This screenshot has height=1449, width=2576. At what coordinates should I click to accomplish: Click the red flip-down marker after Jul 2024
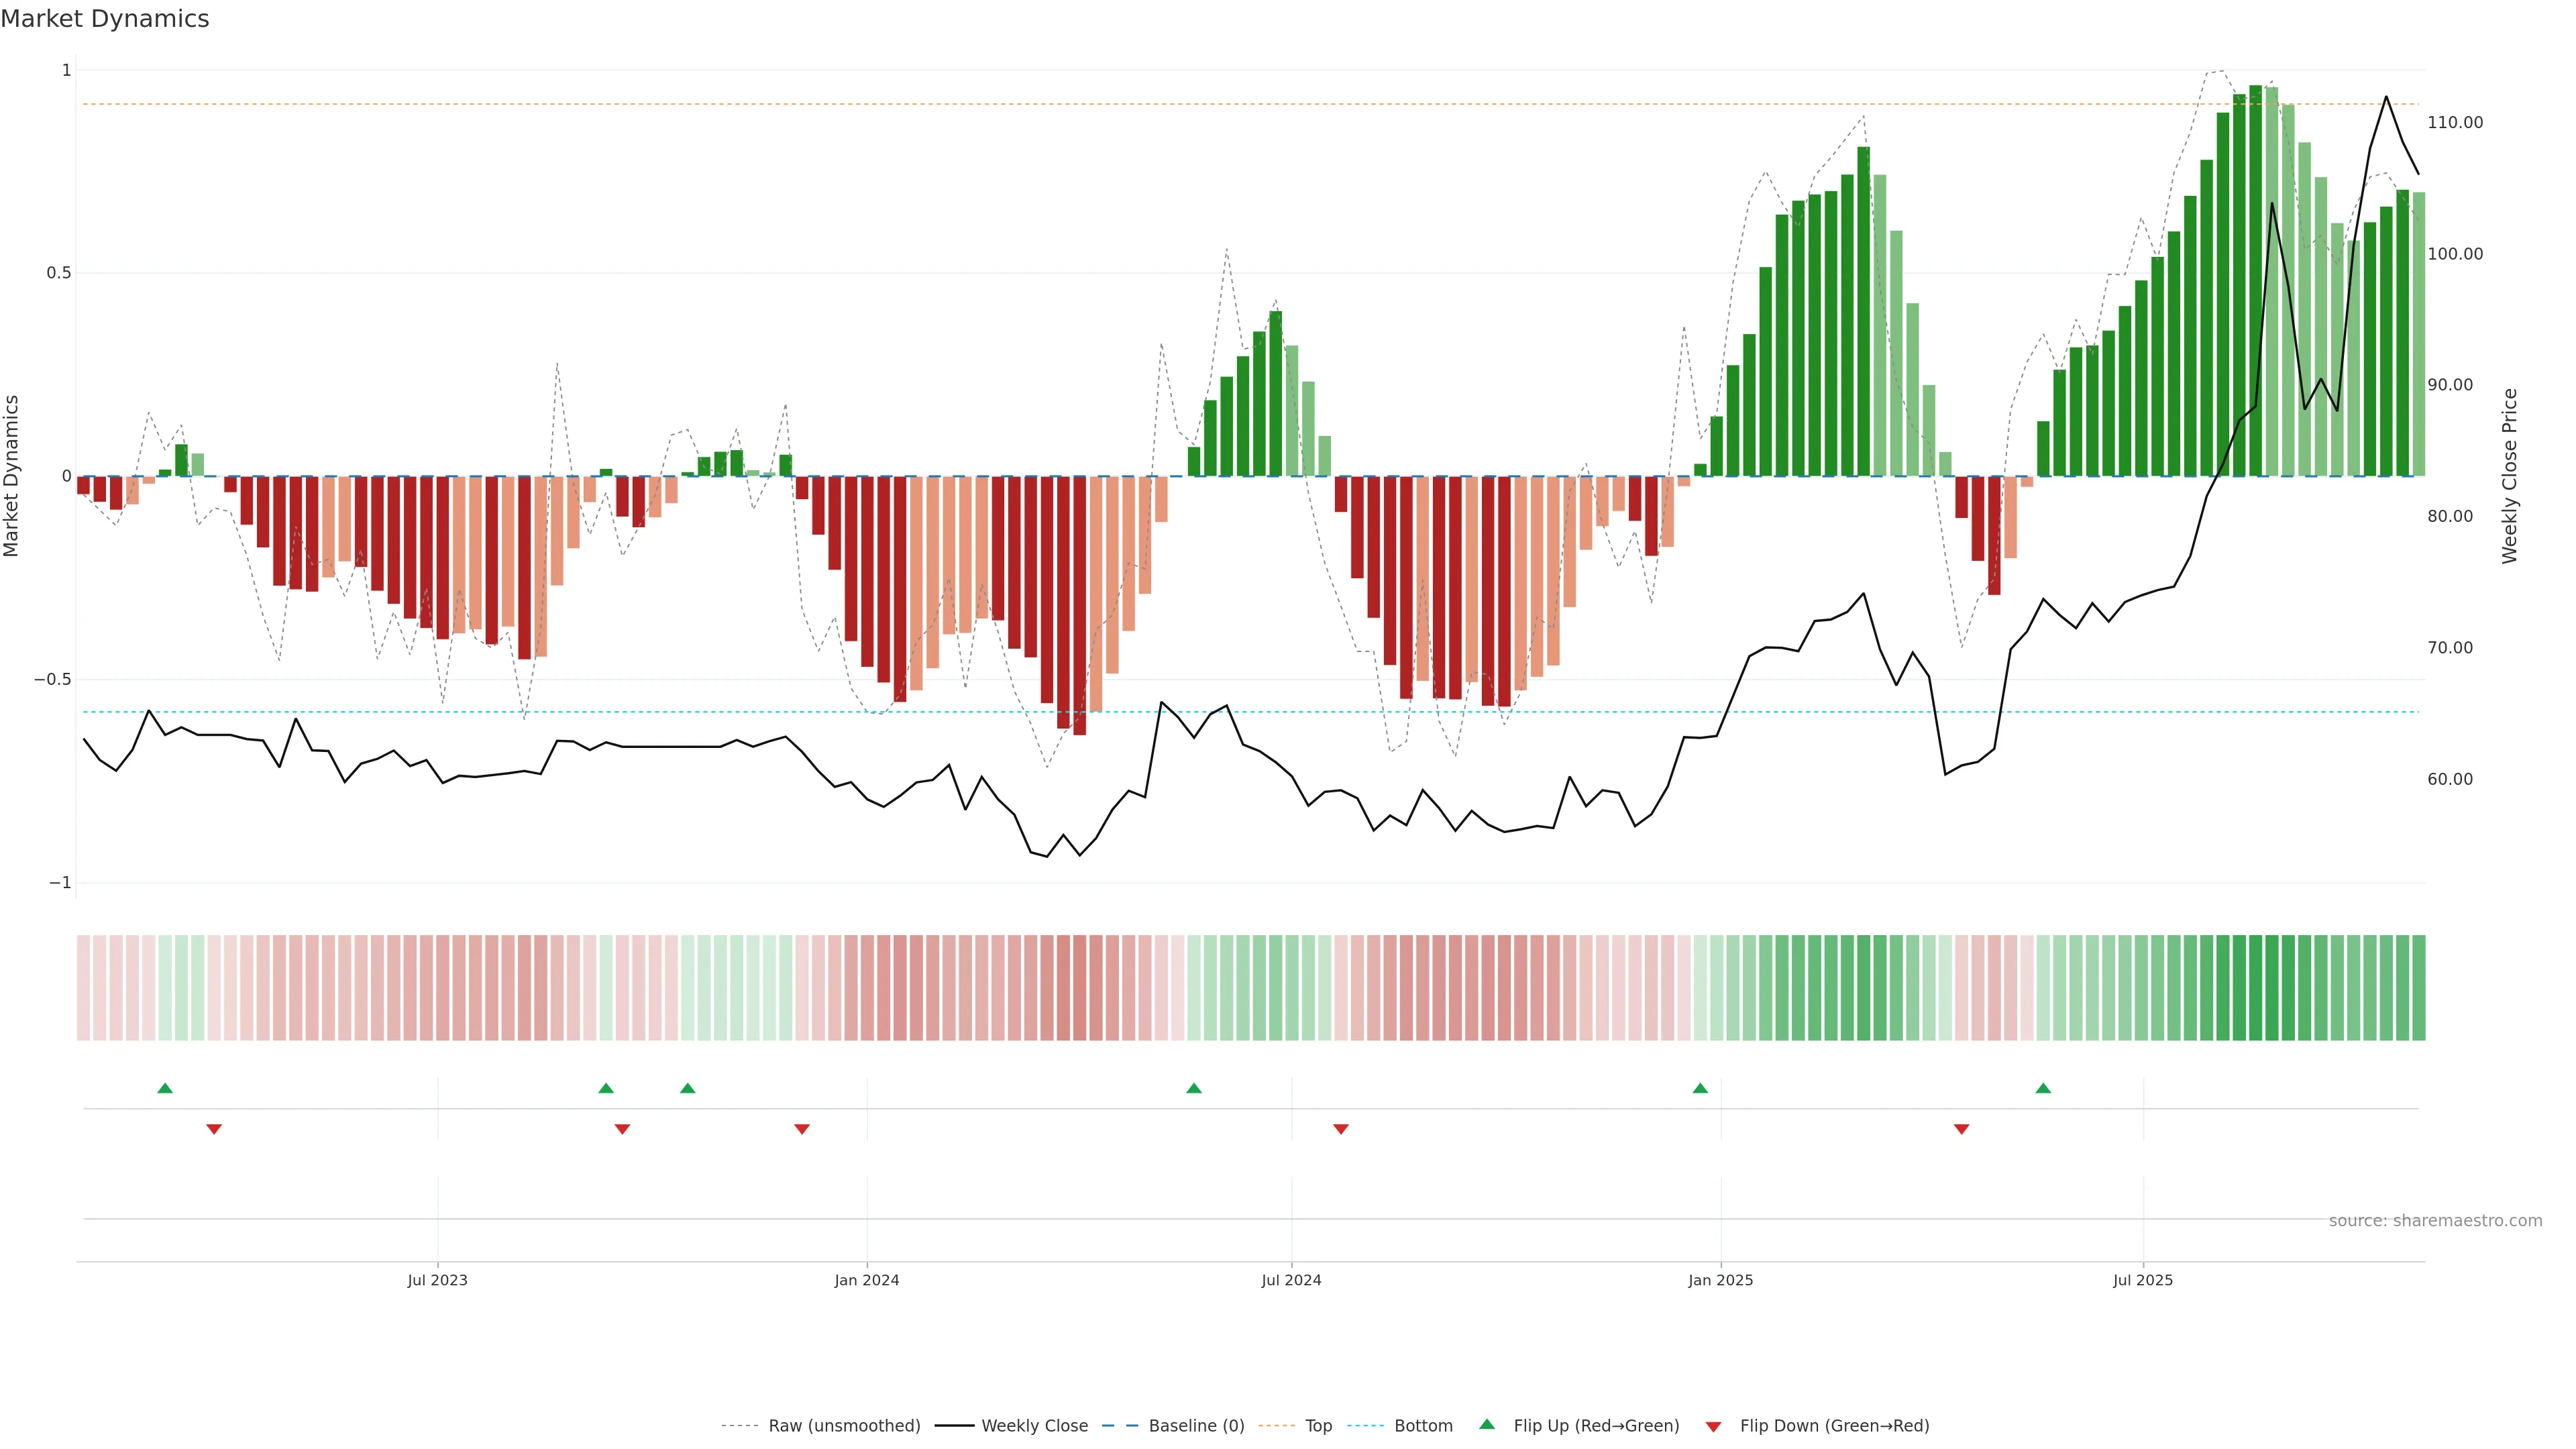1341,1129
